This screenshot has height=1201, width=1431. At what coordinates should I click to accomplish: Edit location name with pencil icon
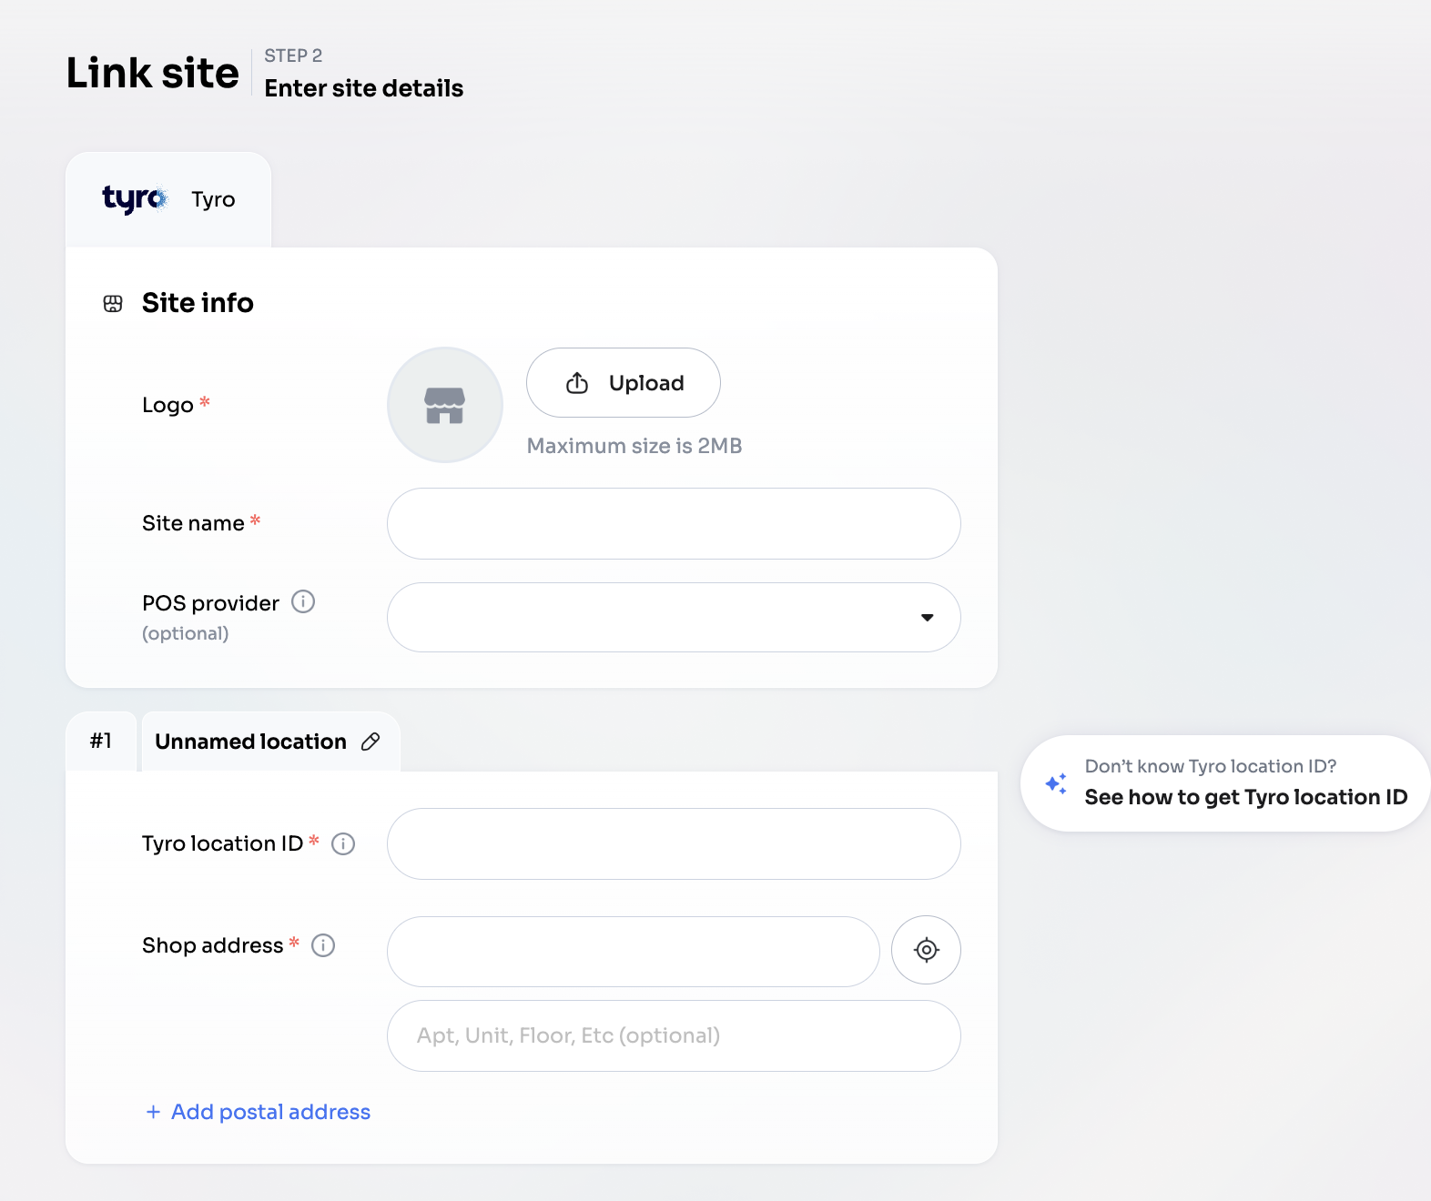[370, 742]
